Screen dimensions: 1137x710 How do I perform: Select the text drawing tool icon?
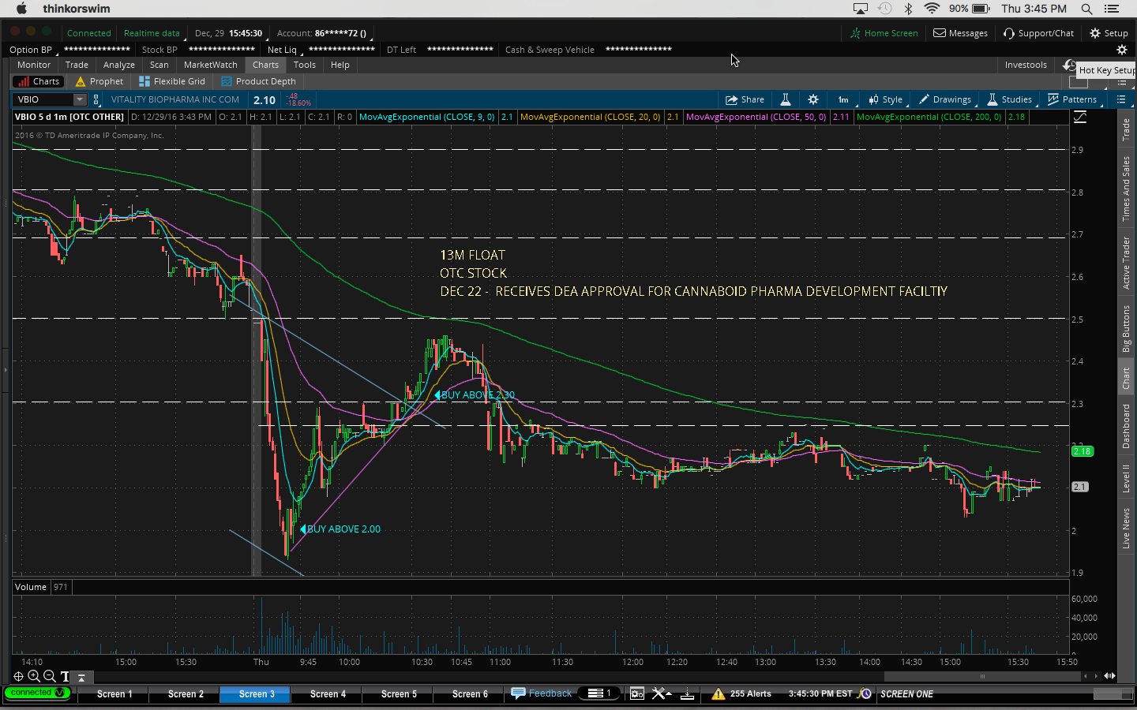(65, 677)
